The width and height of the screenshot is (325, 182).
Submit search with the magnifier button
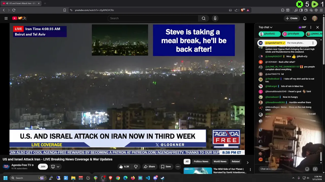coord(204,18)
